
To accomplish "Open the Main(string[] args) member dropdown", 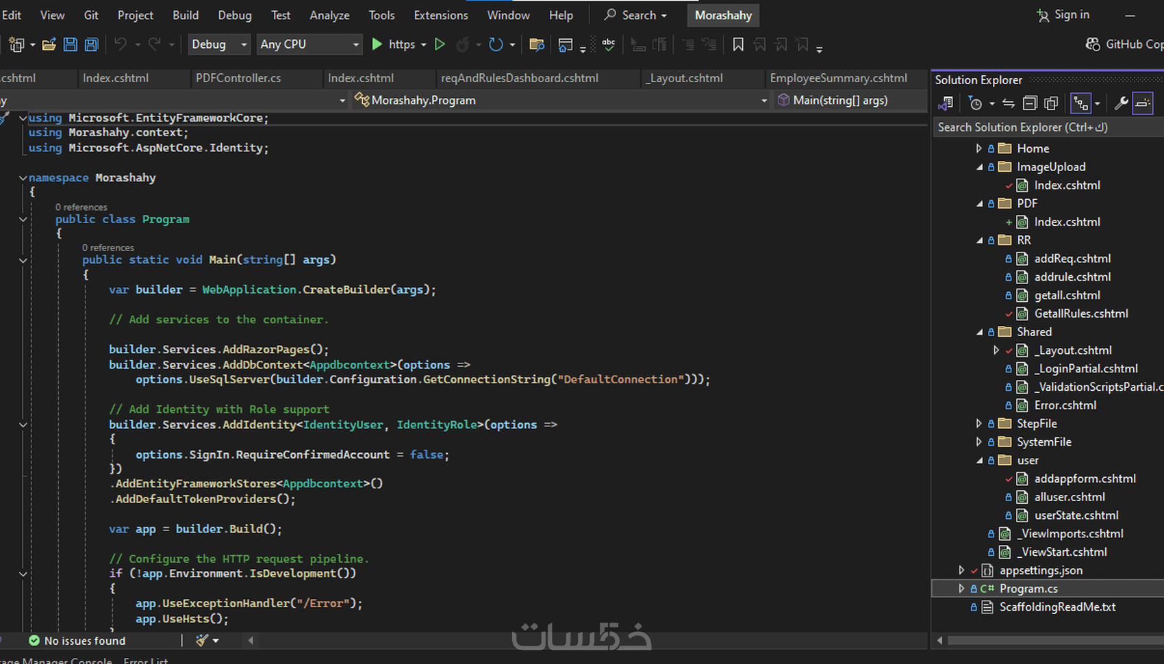I will [x=851, y=101].
